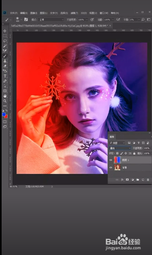
Task: Click the layer opacity 100% field
Action: coord(147,148)
